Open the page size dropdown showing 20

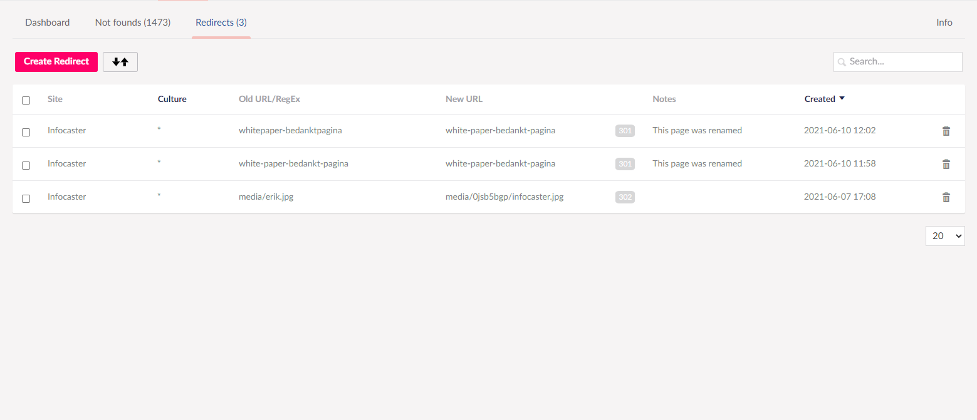pos(945,236)
